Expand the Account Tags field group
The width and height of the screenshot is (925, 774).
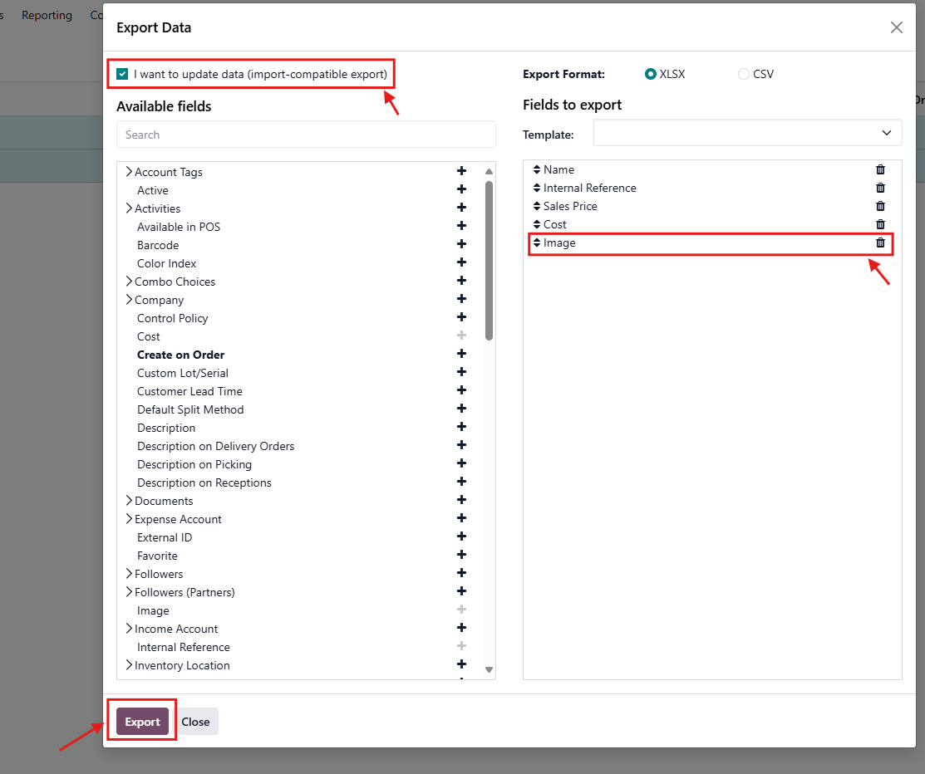pyautogui.click(x=129, y=172)
